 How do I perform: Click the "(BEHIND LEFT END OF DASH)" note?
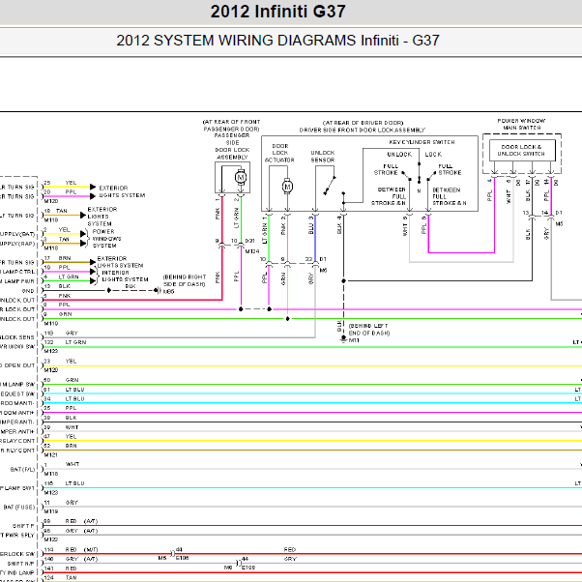click(x=369, y=330)
